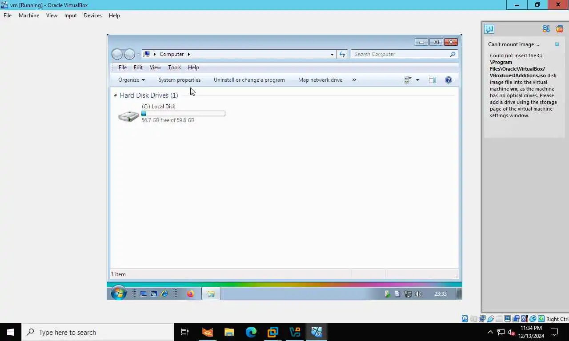The height and width of the screenshot is (341, 569).
Task: Open host notification center
Action: coord(554,332)
